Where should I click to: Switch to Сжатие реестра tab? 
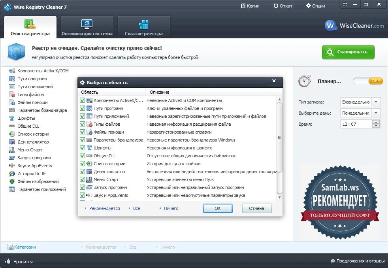(x=144, y=27)
